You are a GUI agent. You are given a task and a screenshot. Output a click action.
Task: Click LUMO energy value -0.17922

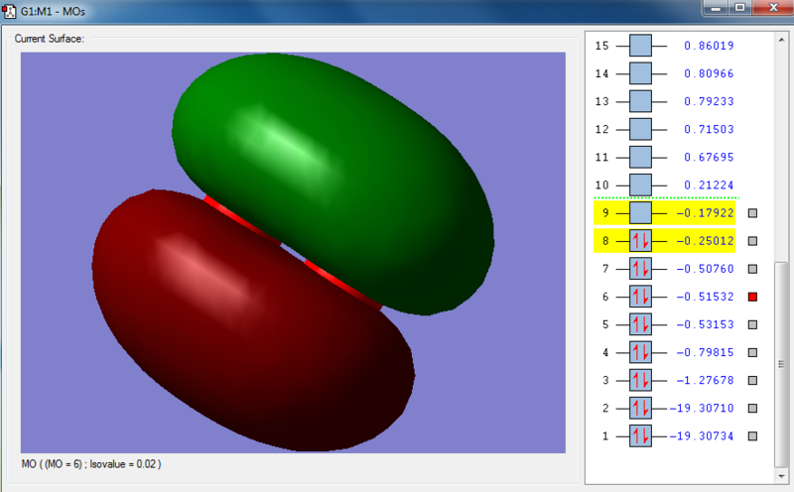(x=705, y=212)
